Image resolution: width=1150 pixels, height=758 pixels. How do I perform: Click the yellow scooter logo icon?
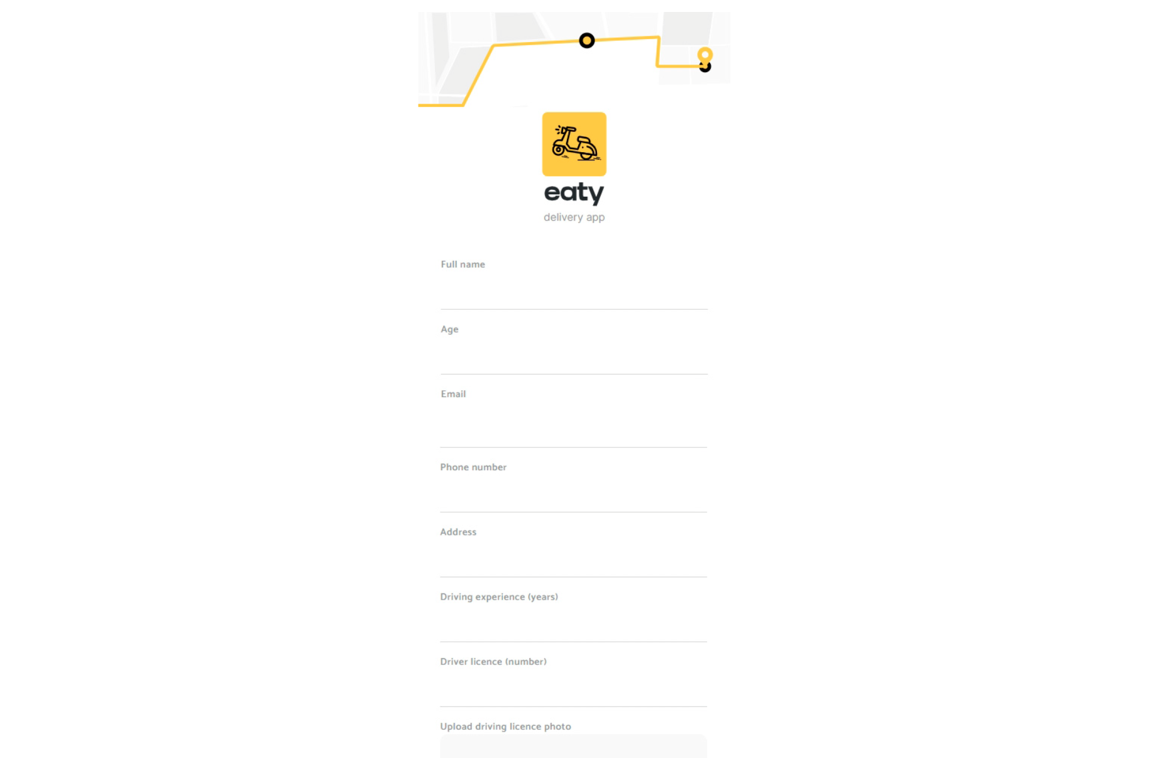[574, 144]
